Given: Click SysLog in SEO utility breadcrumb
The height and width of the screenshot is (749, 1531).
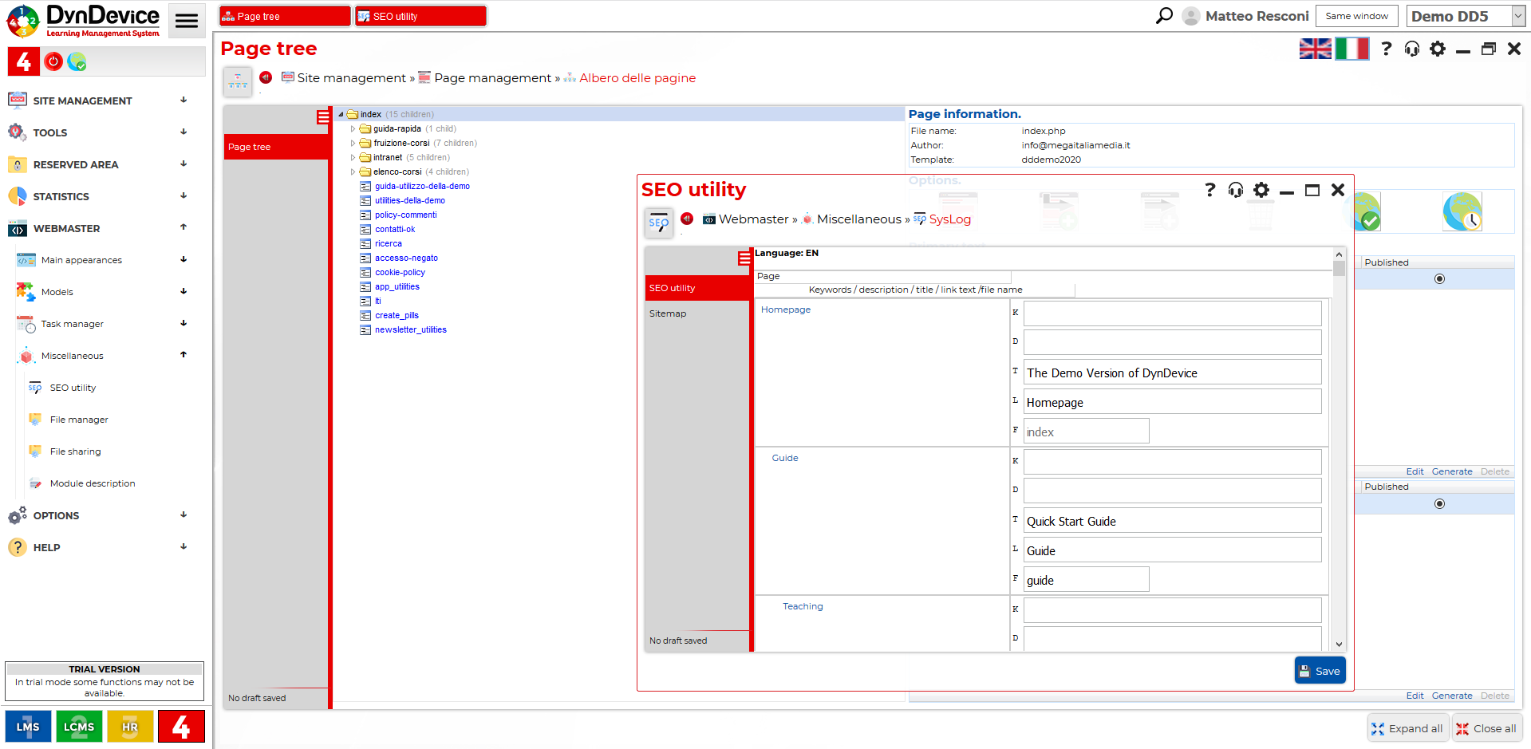Looking at the screenshot, I should (949, 219).
